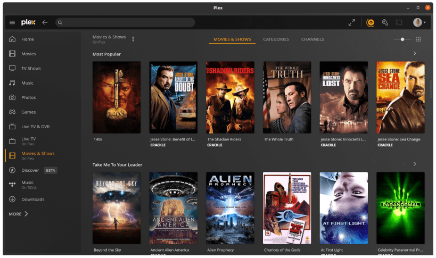The image size is (436, 258).
Task: Click the Live TV On Plex icon
Action: (x=12, y=141)
